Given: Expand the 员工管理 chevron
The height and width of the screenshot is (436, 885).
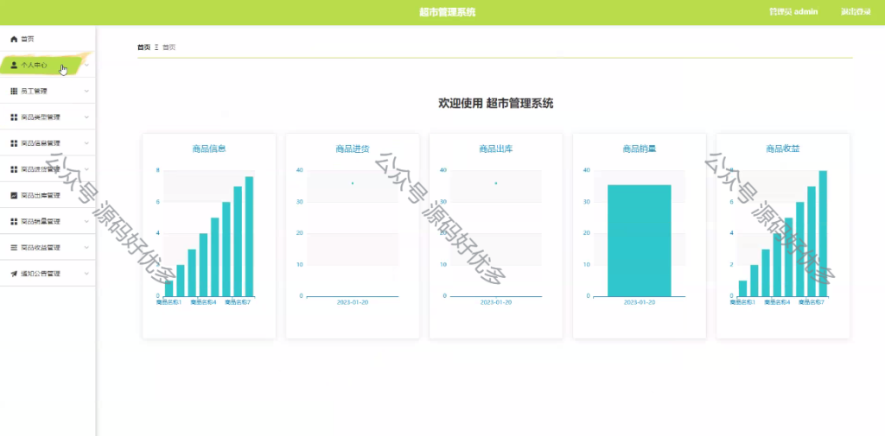Looking at the screenshot, I should point(86,91).
